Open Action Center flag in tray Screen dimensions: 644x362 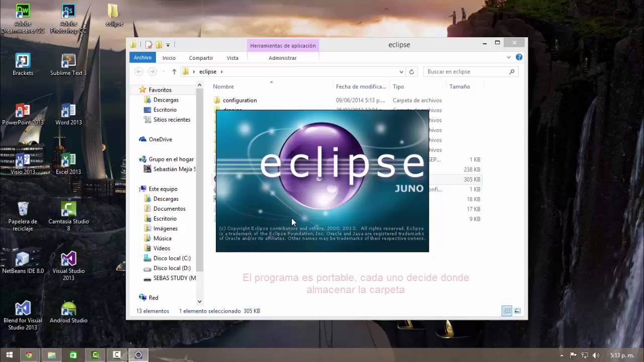pyautogui.click(x=574, y=355)
